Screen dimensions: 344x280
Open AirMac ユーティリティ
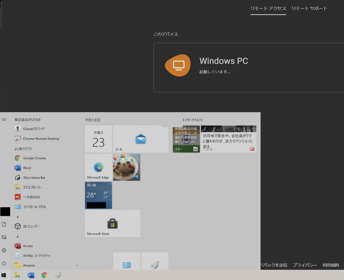pos(46,255)
